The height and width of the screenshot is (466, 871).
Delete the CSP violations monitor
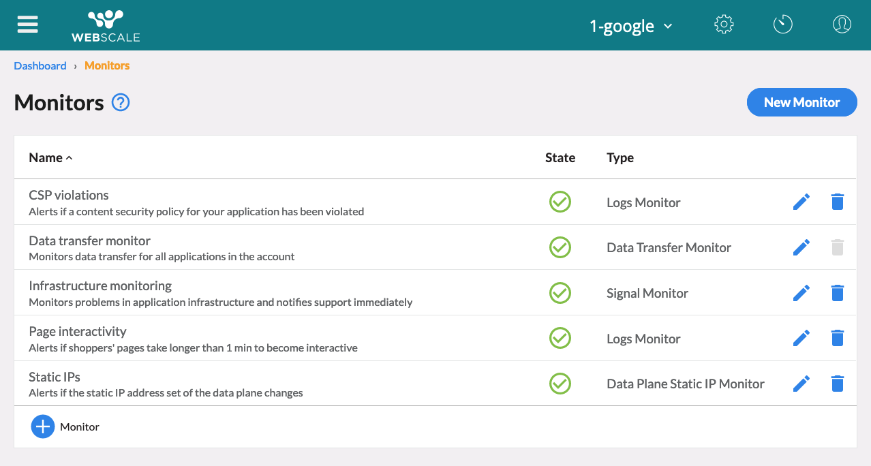838,202
